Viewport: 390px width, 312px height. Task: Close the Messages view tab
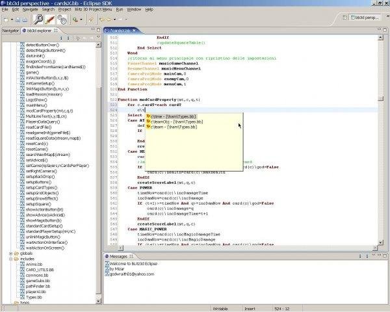pyautogui.click(x=133, y=256)
